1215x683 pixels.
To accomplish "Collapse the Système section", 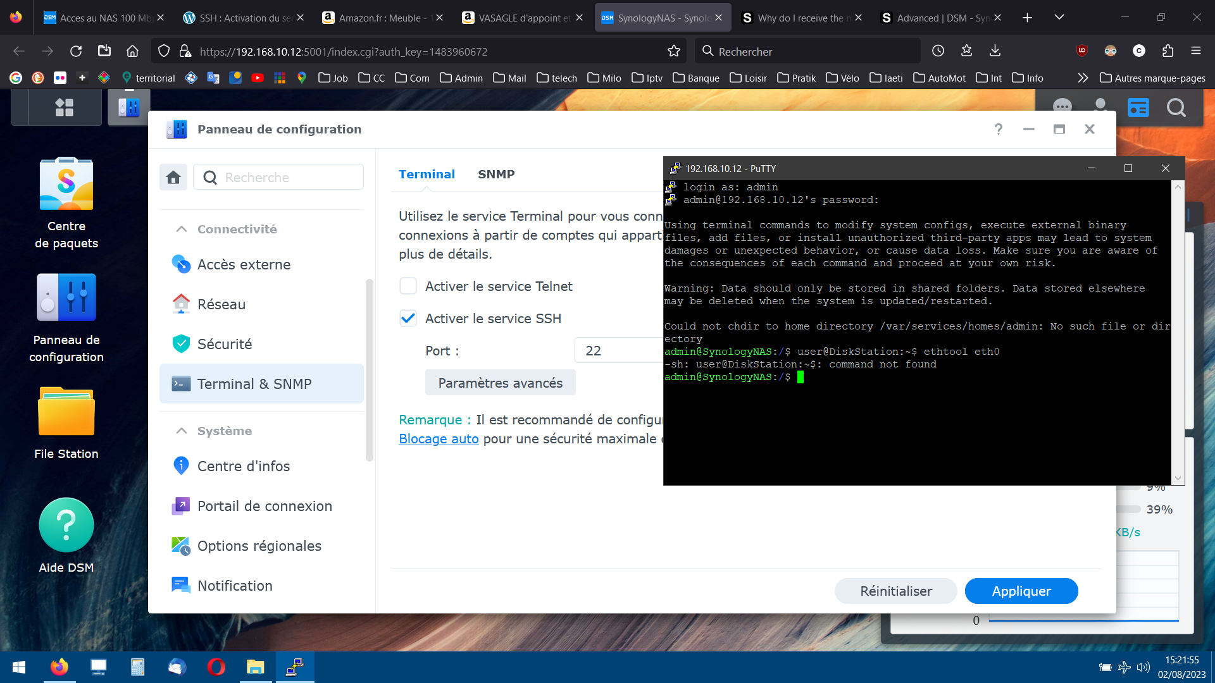I will (182, 431).
